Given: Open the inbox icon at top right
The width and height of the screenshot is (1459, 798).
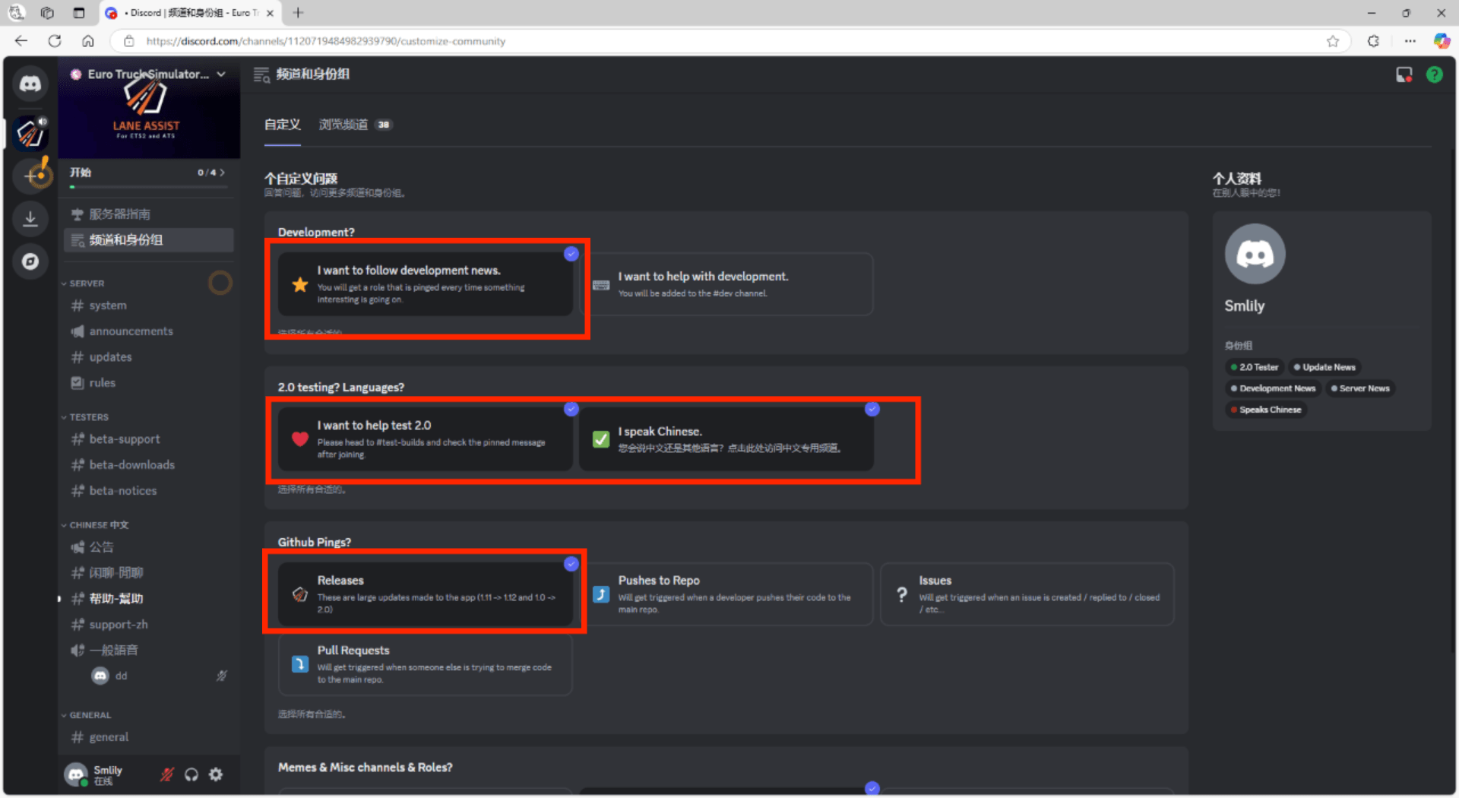Looking at the screenshot, I should point(1404,74).
